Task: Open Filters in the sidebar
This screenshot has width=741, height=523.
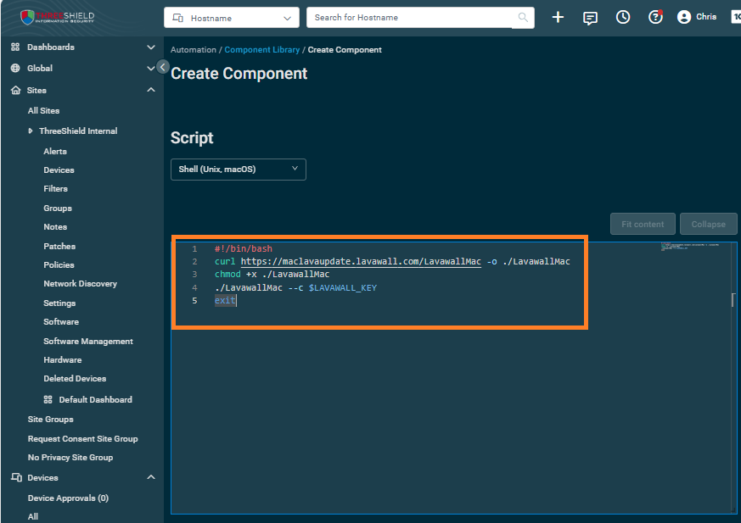Action: (56, 189)
